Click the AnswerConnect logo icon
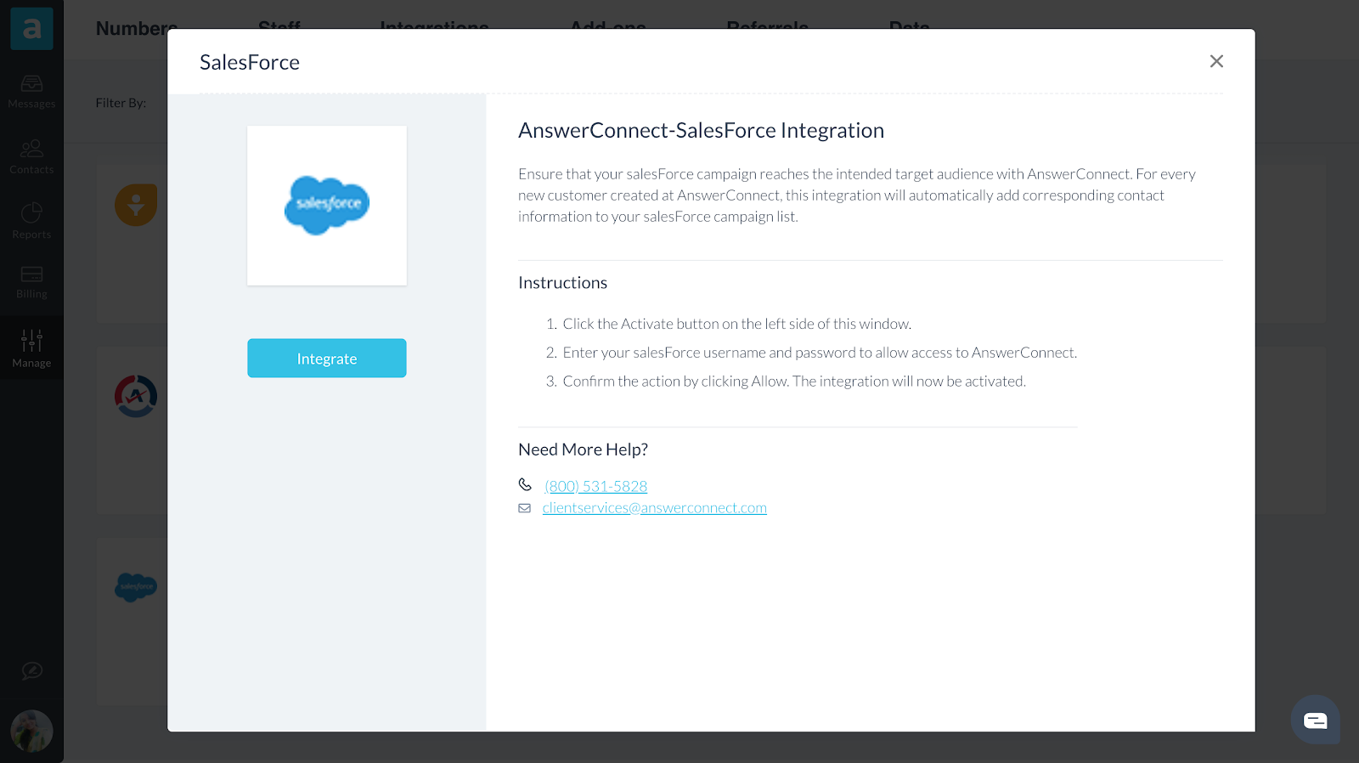Viewport: 1359px width, 763px height. coord(31,28)
